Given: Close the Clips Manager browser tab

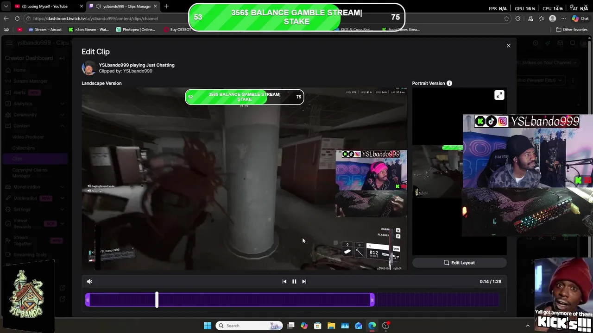Looking at the screenshot, I should tap(155, 6).
